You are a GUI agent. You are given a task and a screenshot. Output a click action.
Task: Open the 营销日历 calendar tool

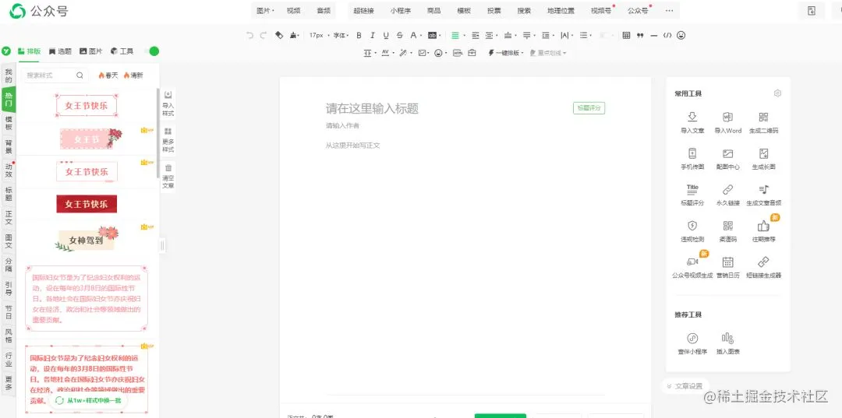tap(727, 268)
